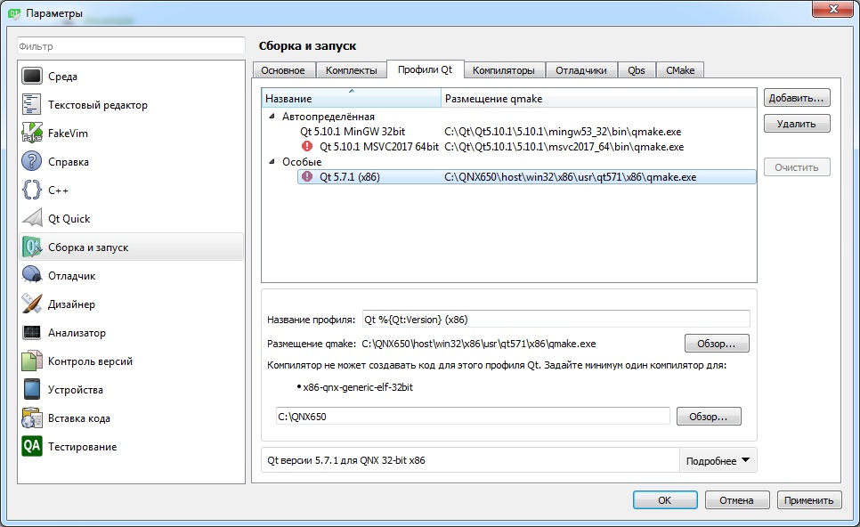Select the Профили Qt tab

[425, 69]
